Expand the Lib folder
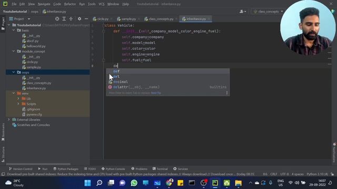This screenshot has height=189, width=337. [x=18, y=99]
